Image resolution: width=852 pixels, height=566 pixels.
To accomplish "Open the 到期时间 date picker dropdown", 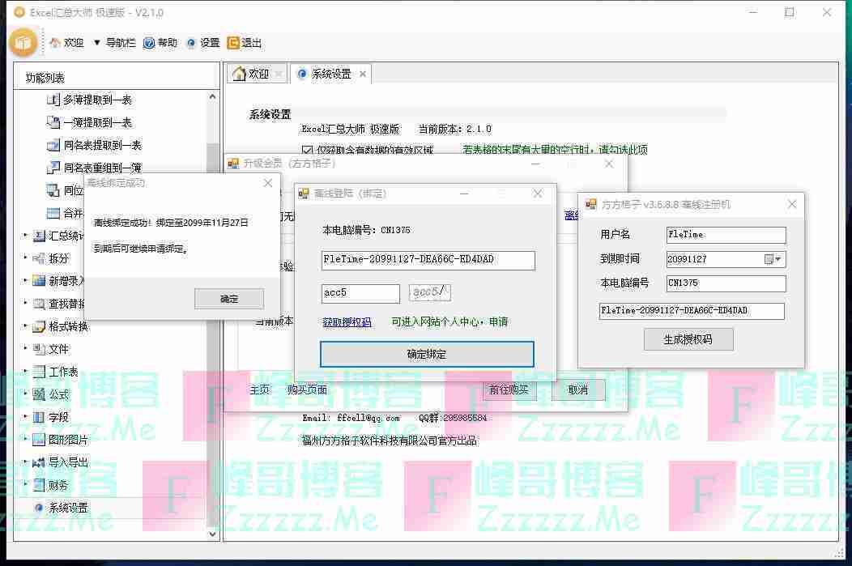I will tap(777, 259).
